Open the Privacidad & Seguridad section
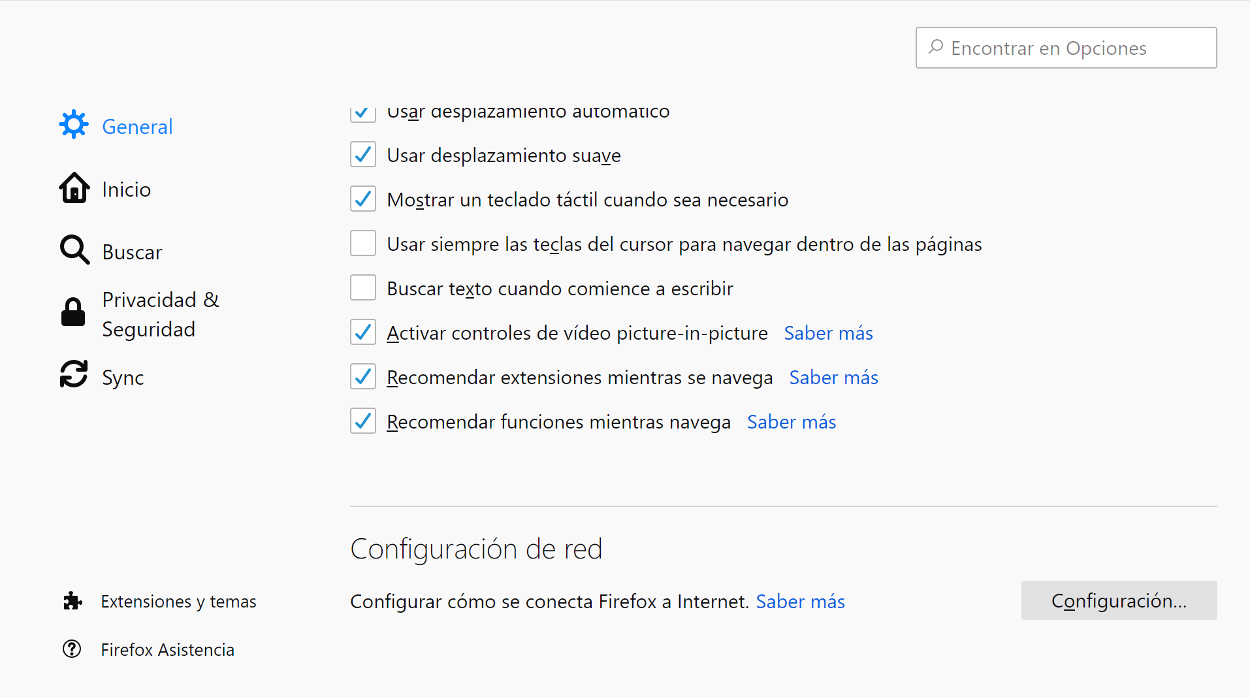Image resolution: width=1250 pixels, height=697 pixels. click(161, 314)
